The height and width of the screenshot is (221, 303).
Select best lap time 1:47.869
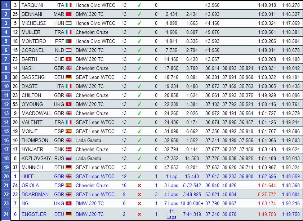[291, 23]
